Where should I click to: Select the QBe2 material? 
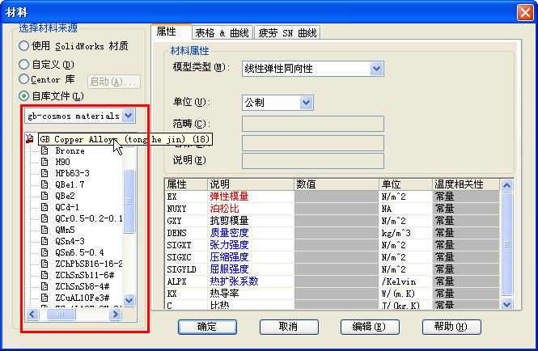65,196
